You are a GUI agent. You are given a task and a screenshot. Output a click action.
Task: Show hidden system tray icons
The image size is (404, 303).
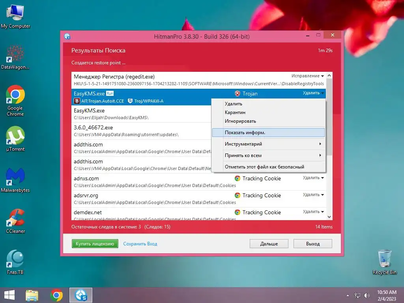coord(348,296)
